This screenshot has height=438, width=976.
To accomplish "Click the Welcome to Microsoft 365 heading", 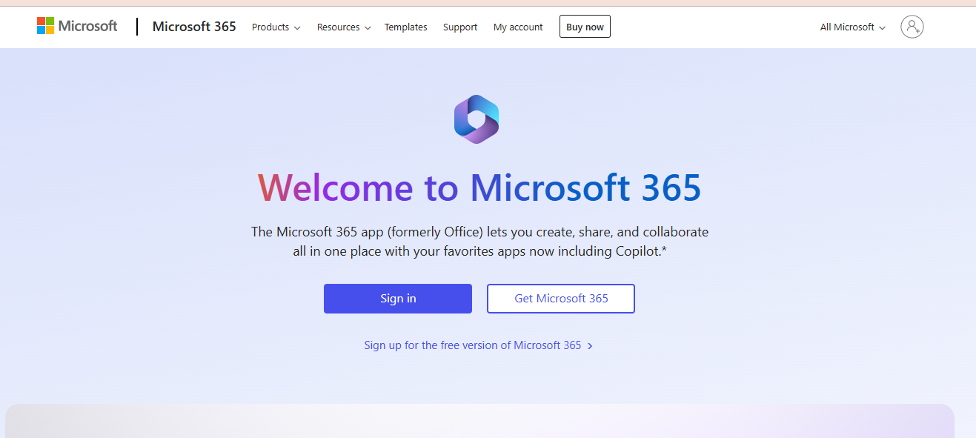I will [x=479, y=188].
